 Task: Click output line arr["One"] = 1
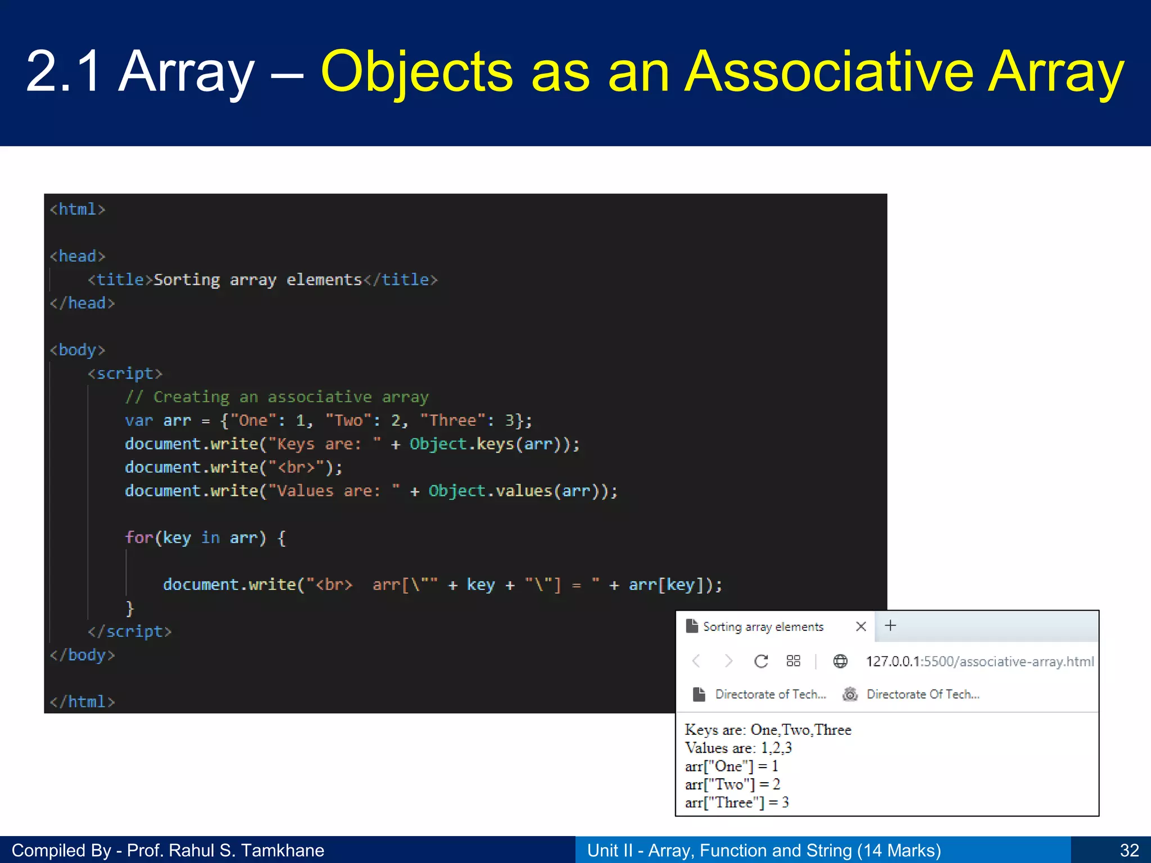tap(732, 766)
